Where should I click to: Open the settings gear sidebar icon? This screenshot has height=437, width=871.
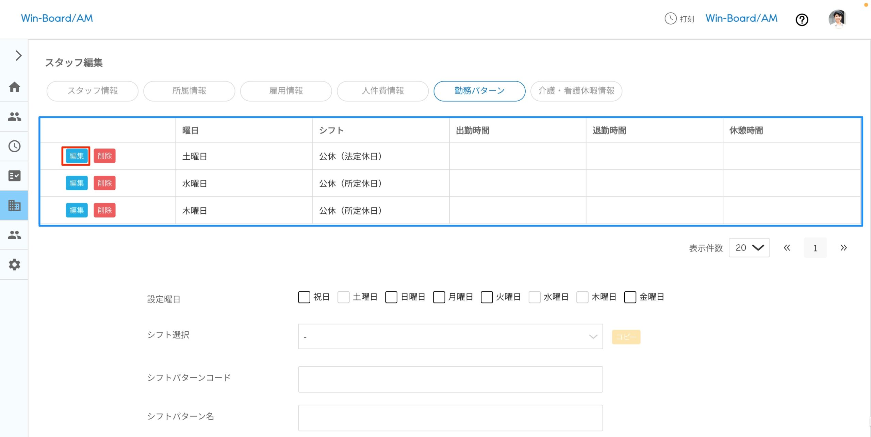[14, 264]
